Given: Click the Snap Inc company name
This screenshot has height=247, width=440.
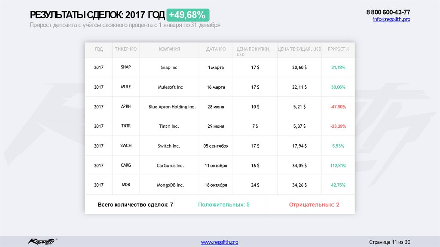Looking at the screenshot, I should pos(169,68).
